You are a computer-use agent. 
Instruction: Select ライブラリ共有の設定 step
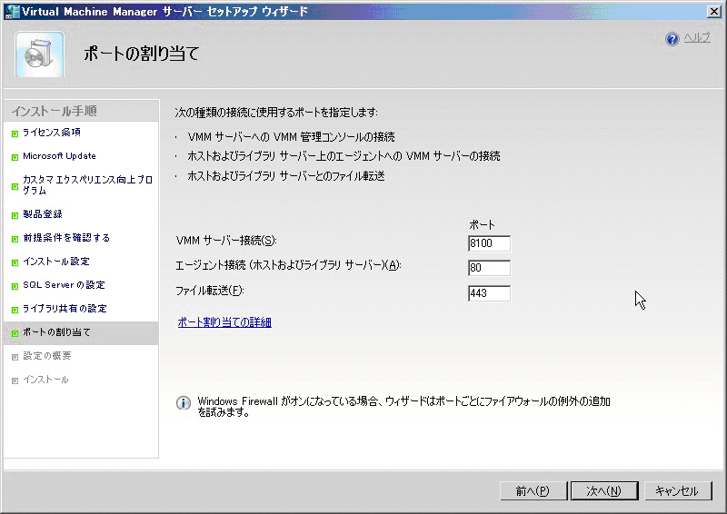[65, 309]
